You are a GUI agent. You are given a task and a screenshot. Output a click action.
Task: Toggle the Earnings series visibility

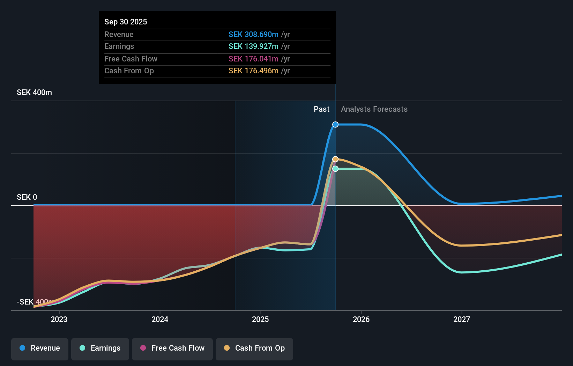(x=100, y=348)
